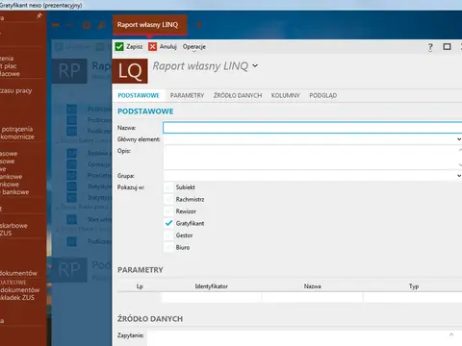Open the Operacje menu
This screenshot has width=462, height=346.
click(194, 47)
